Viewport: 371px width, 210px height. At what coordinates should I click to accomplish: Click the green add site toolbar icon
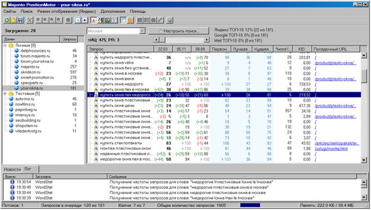(6, 20)
